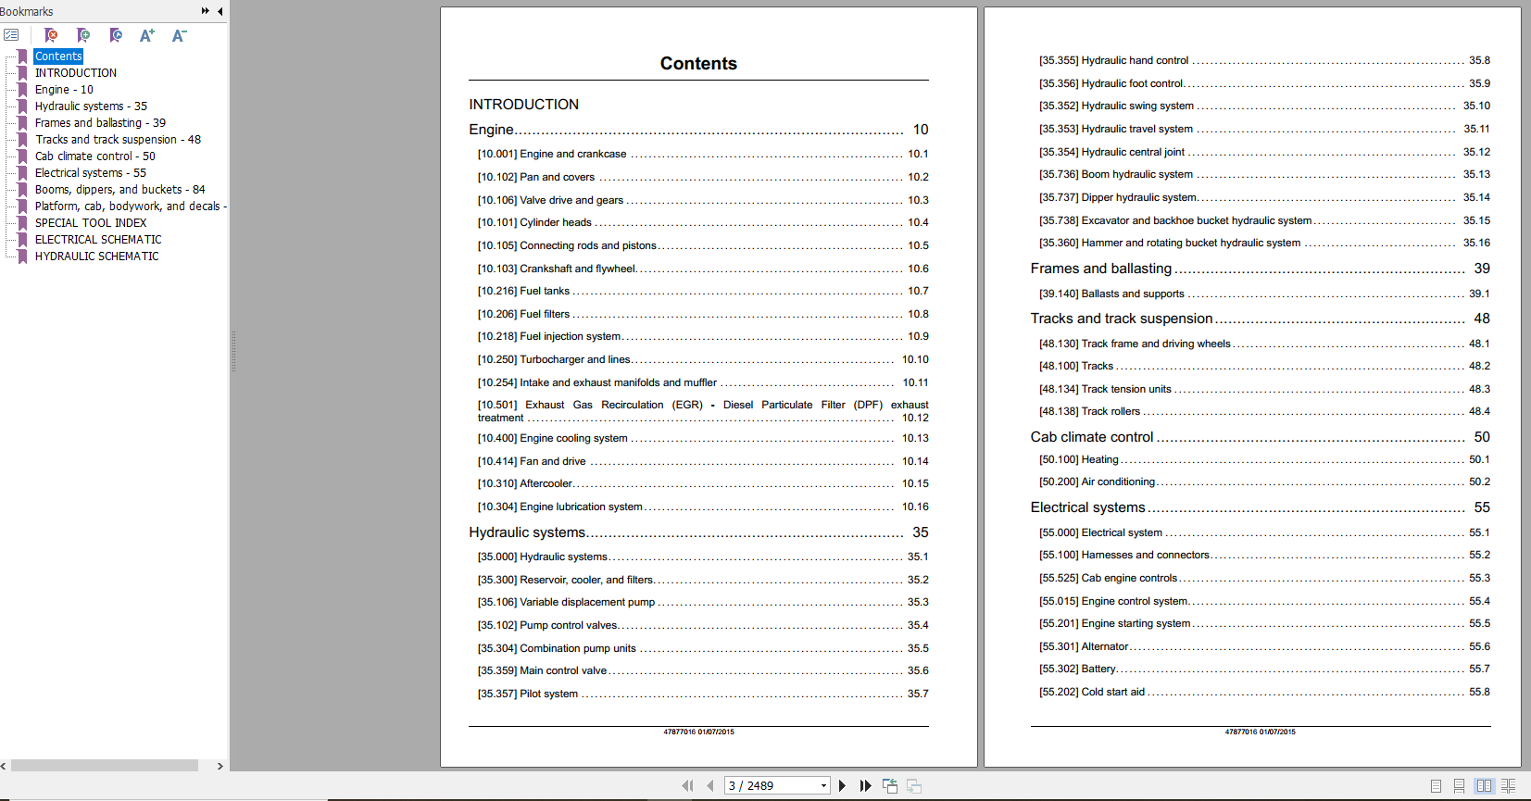Open the bookmark options list icon
1531x801 pixels.
coord(11,35)
